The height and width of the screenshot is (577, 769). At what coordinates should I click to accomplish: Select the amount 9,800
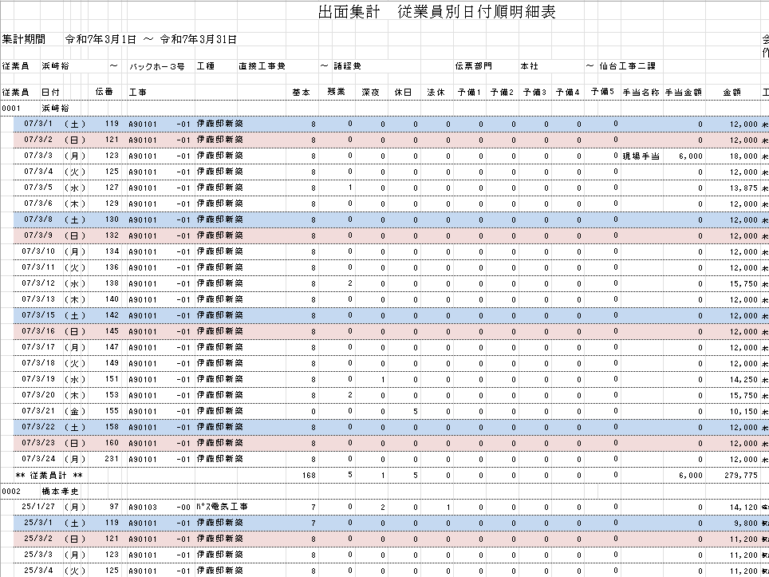click(746, 523)
